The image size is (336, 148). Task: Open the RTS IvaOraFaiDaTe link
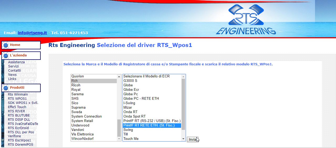click(x=23, y=124)
